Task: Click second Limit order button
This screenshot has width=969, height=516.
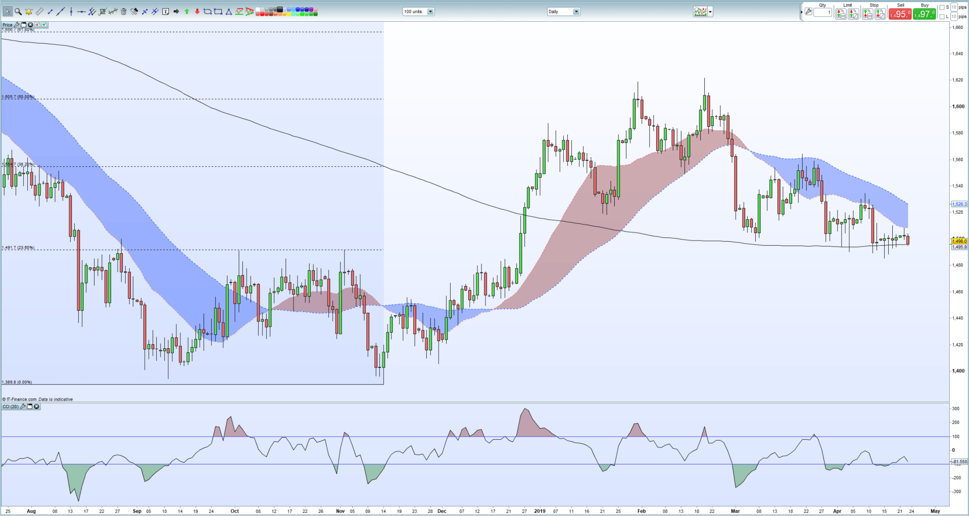Action: tap(853, 14)
